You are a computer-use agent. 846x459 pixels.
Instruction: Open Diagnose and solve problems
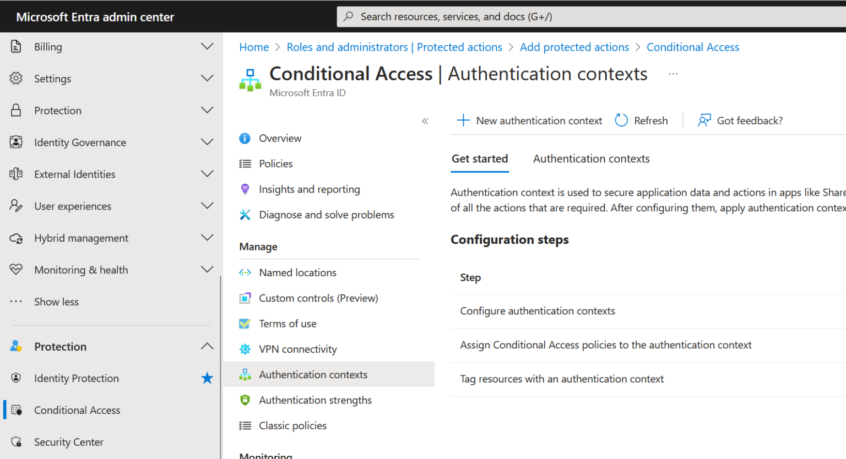pyautogui.click(x=327, y=215)
